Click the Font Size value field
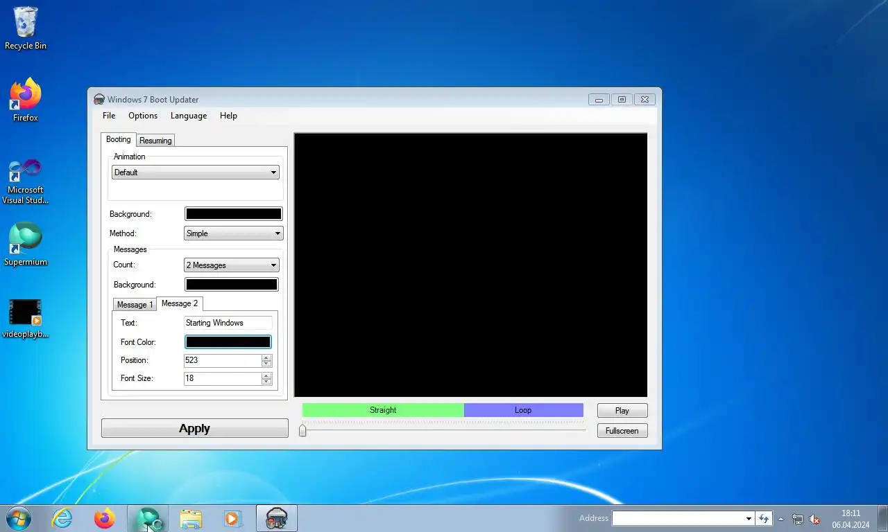 (222, 378)
